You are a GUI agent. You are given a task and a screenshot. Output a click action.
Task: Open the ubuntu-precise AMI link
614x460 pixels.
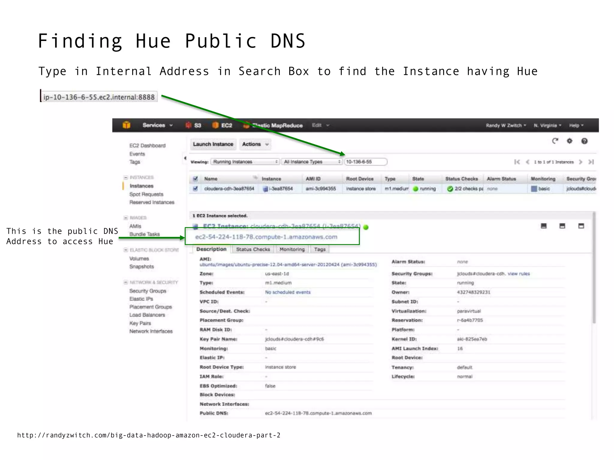click(x=288, y=265)
